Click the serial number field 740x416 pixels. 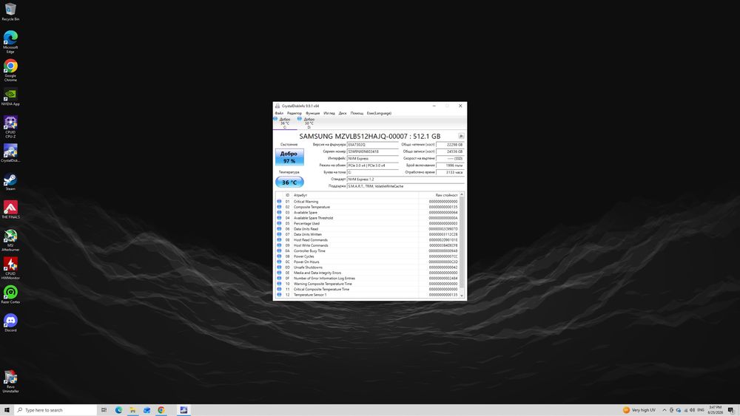point(373,151)
